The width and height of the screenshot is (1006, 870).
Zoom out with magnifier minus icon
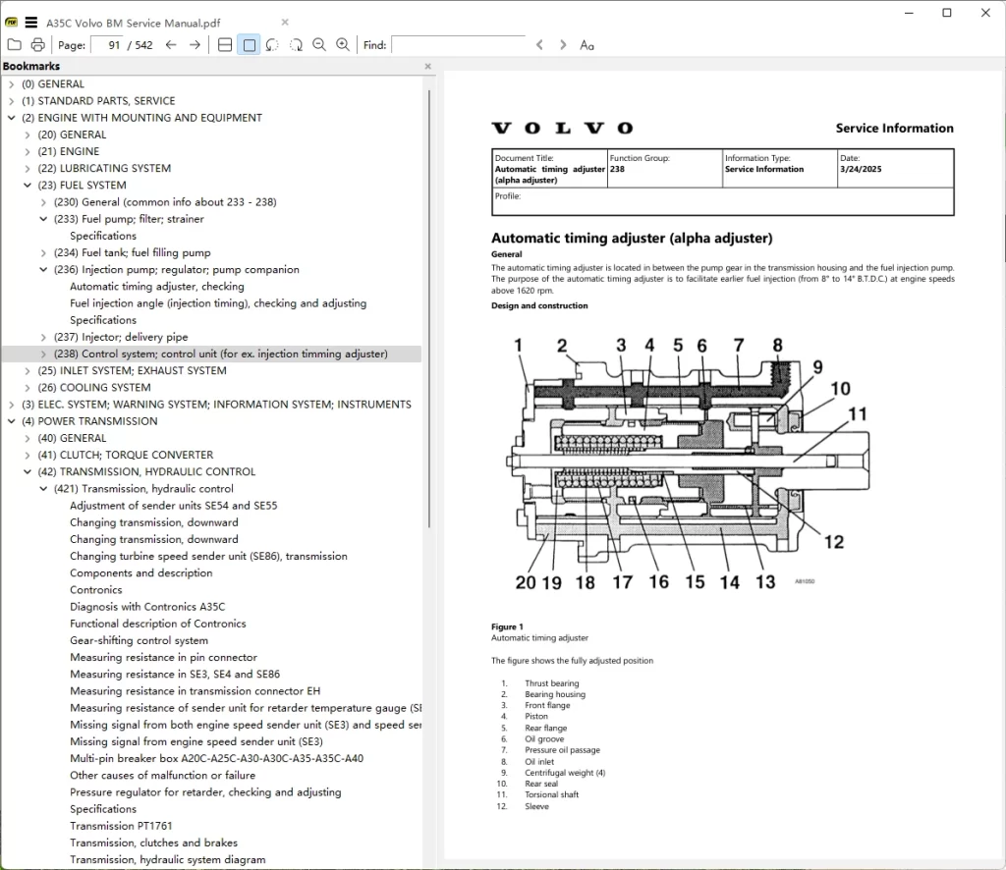pos(319,45)
